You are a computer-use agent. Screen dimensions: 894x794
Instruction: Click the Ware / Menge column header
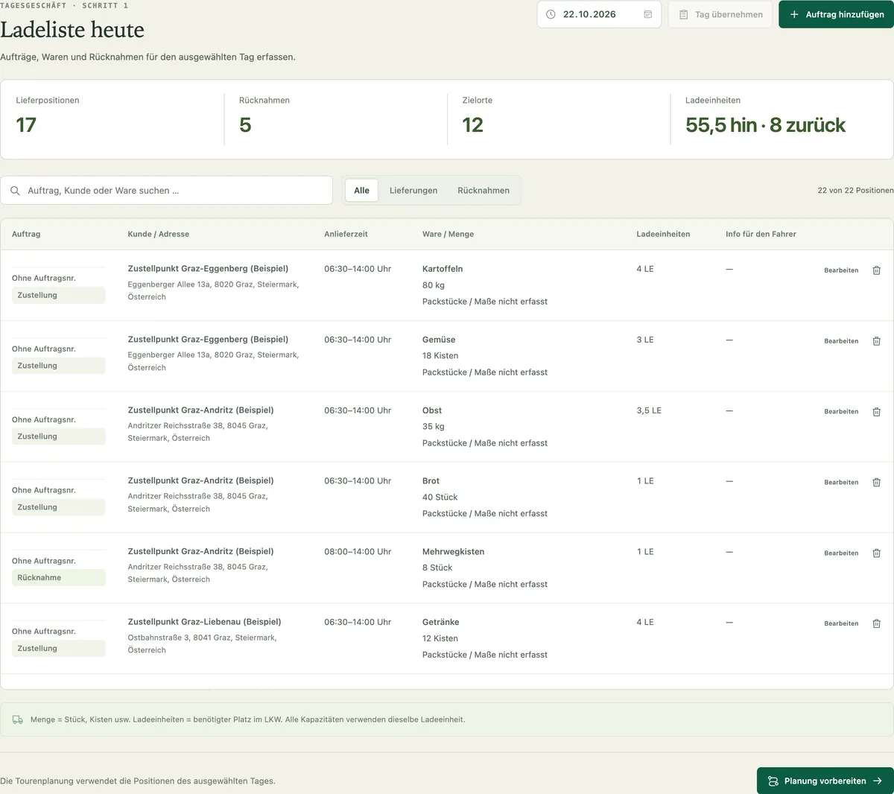448,234
